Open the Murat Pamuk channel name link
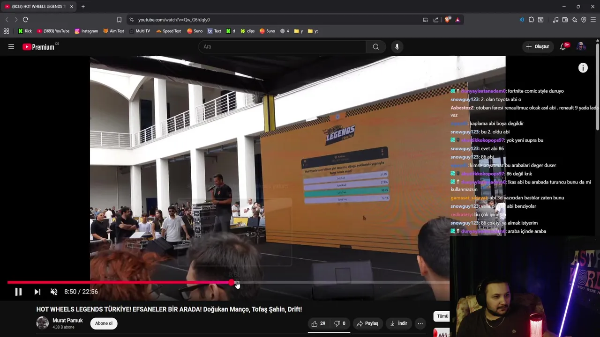This screenshot has width=600, height=337. pos(67,321)
